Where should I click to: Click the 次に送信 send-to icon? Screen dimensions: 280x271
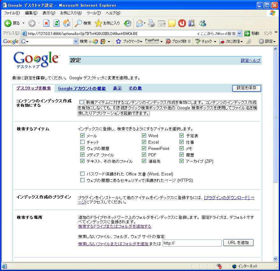[x=222, y=41]
